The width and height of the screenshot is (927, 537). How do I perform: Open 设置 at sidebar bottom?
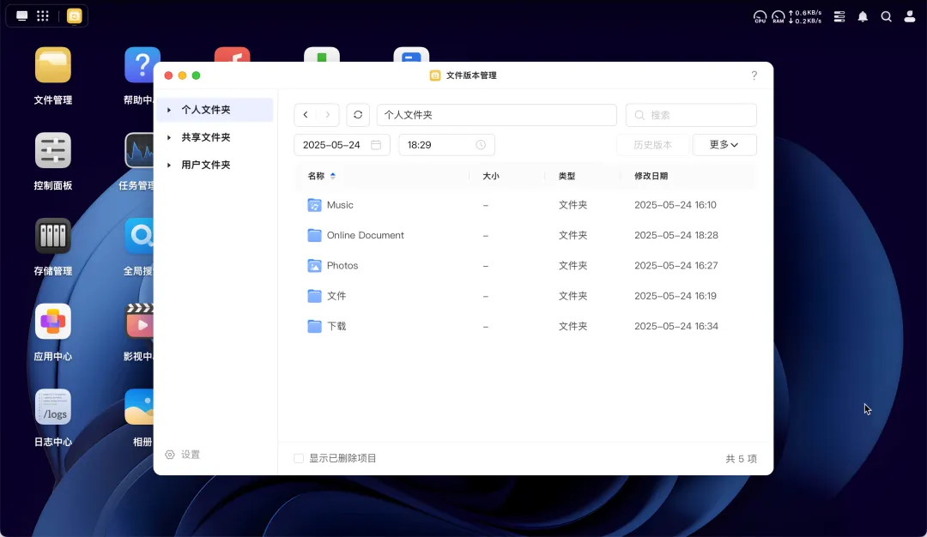tap(183, 455)
